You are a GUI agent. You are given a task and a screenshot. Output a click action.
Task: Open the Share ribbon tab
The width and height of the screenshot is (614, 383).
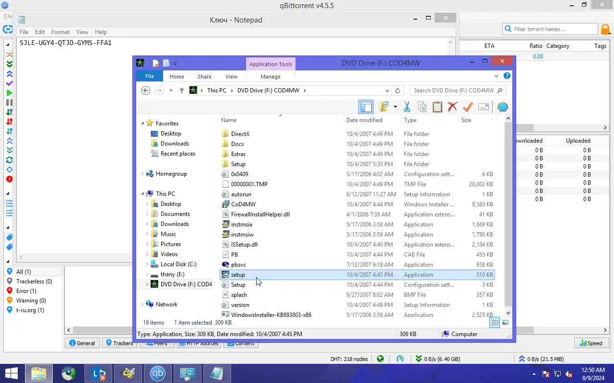204,77
